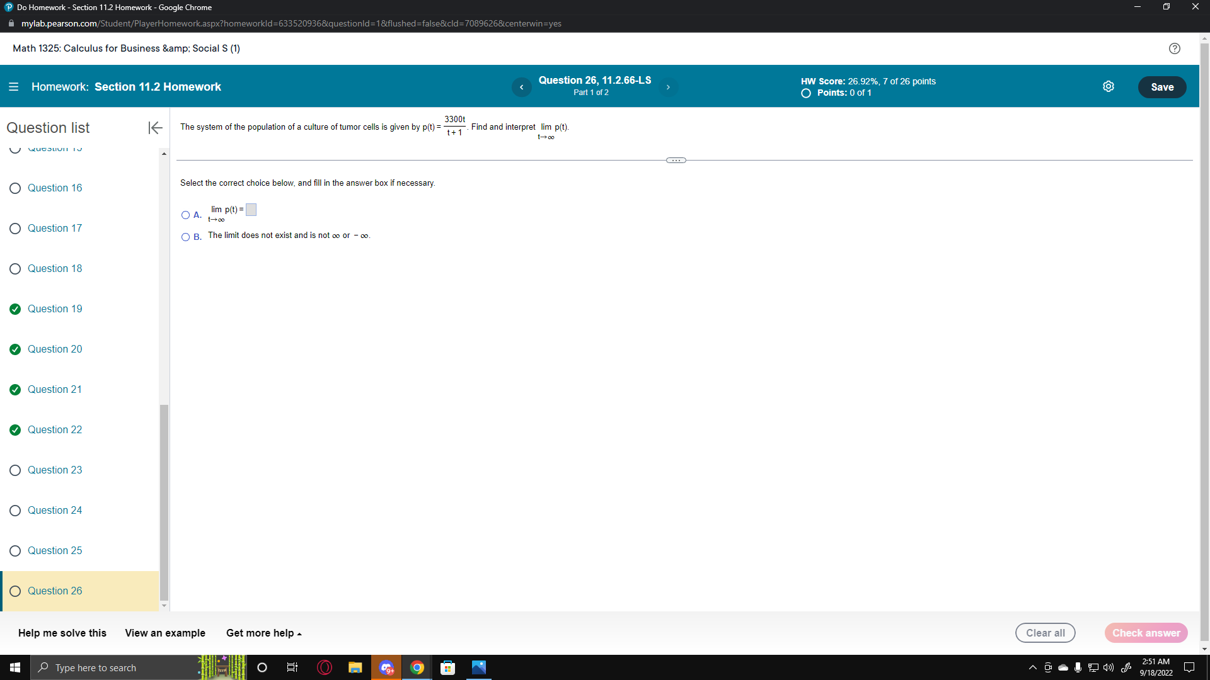Viewport: 1210px width, 680px height.
Task: Open the settings gear icon
Action: 1109,86
